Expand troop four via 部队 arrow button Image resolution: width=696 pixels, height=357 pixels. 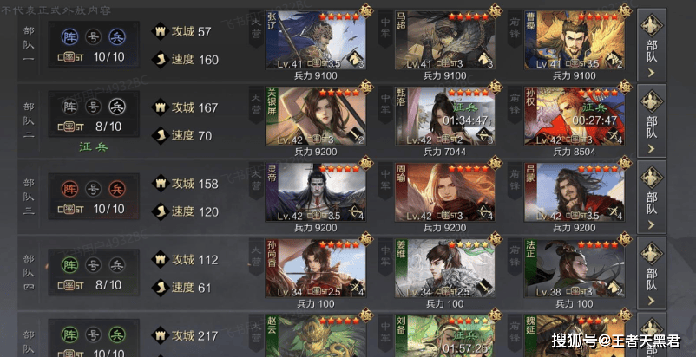[x=652, y=273]
